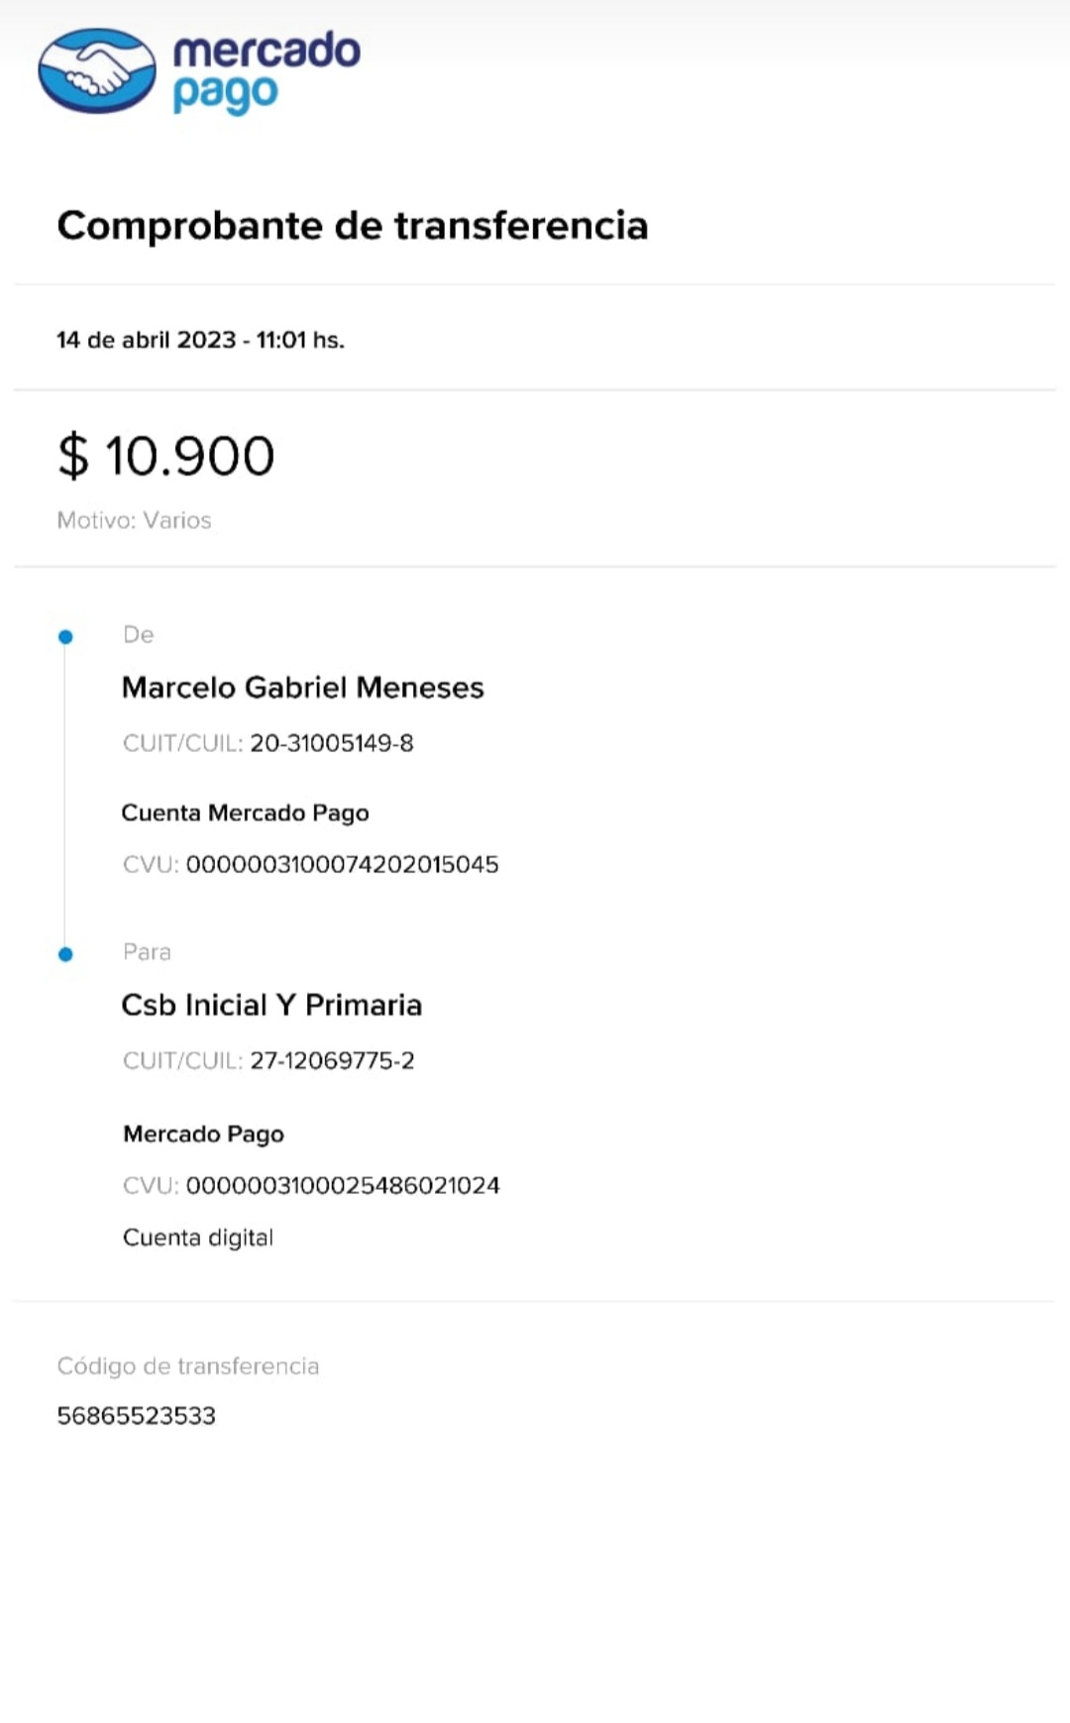
Task: Select the recipient CVU ending in 021024
Action: click(x=343, y=1186)
